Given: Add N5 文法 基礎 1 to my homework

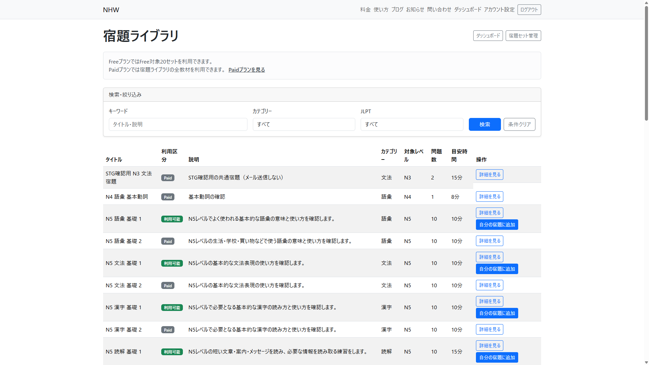Looking at the screenshot, I should (497, 269).
